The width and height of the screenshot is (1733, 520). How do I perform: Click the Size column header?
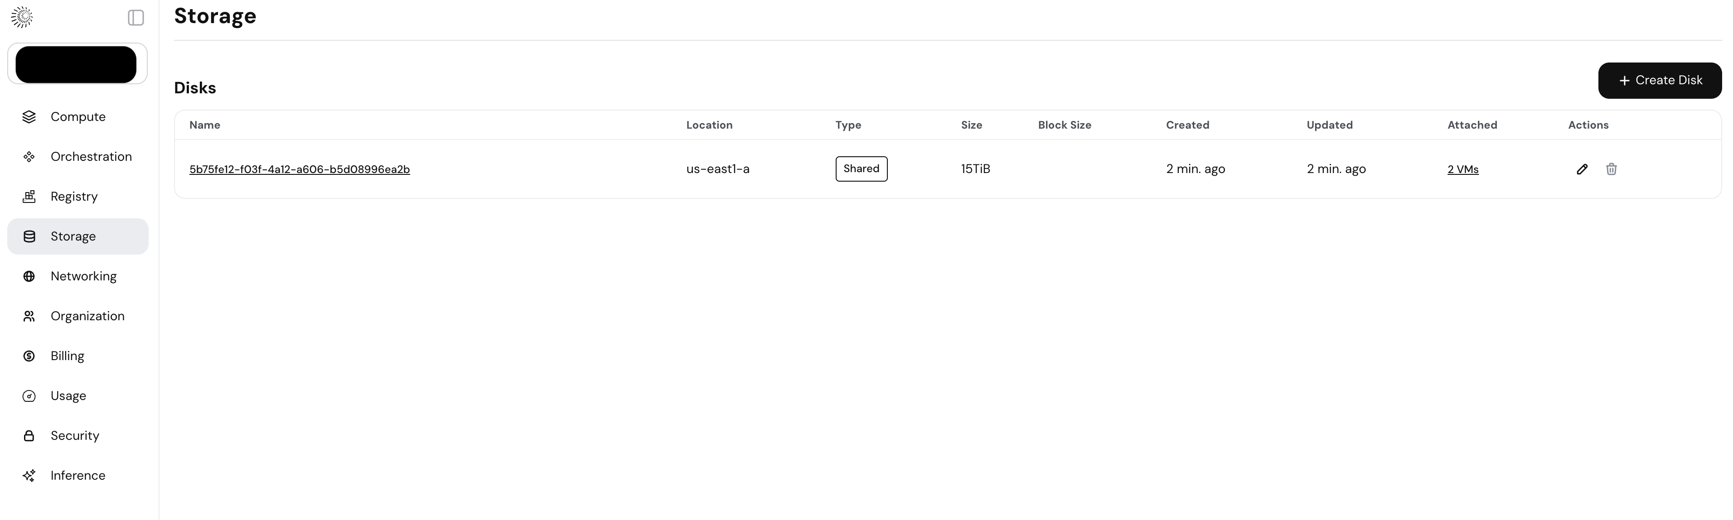click(972, 125)
